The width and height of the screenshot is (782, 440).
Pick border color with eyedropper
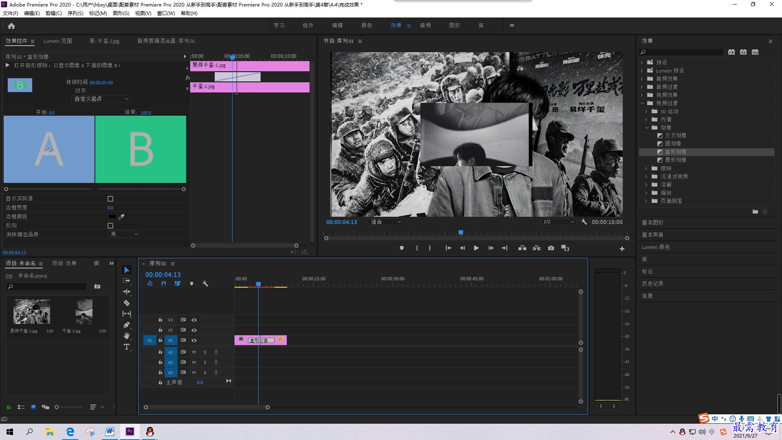(121, 217)
